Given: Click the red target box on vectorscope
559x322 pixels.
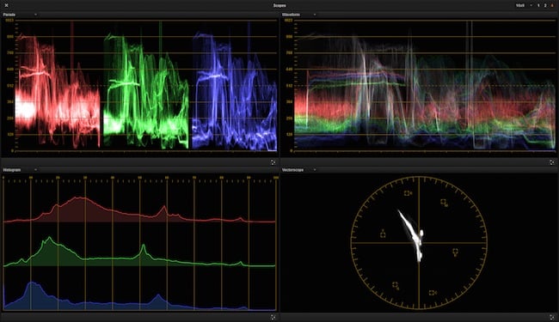Looking at the screenshot, I should [408, 193].
